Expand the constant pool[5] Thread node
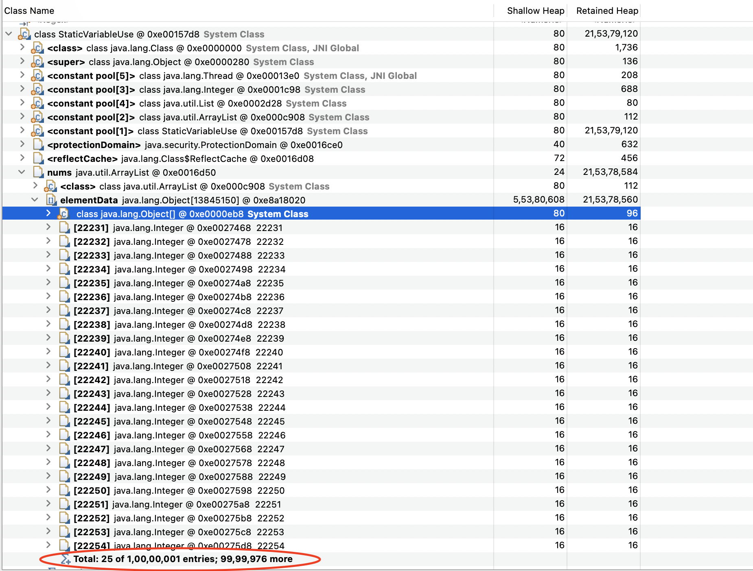753x571 pixels. tap(22, 76)
